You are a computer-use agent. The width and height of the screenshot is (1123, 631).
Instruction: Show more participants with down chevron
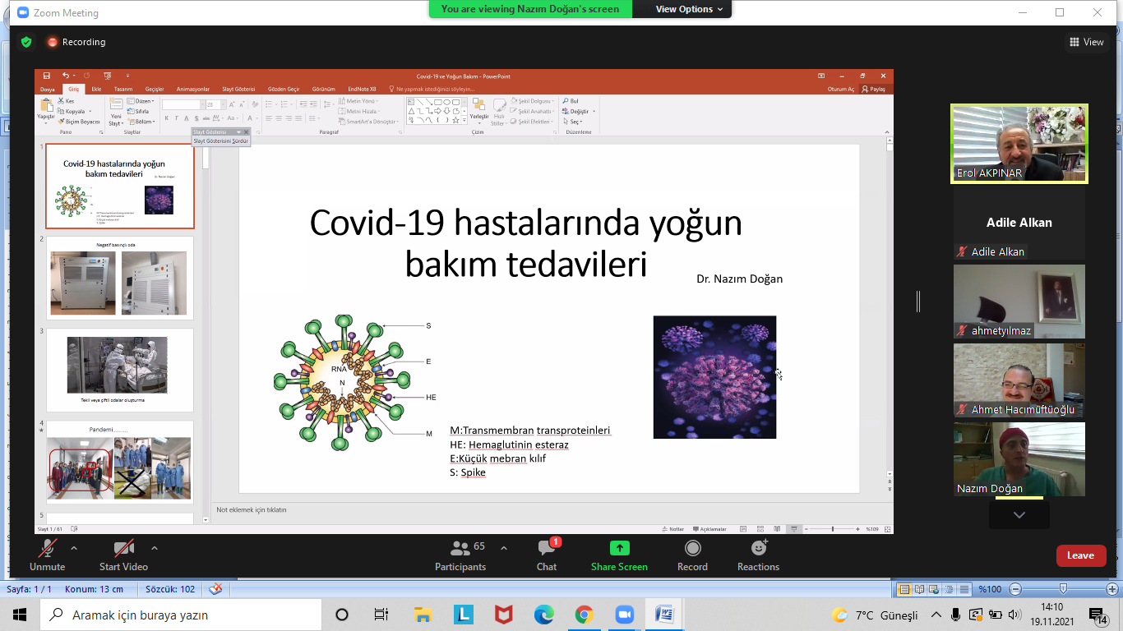[x=1019, y=515]
